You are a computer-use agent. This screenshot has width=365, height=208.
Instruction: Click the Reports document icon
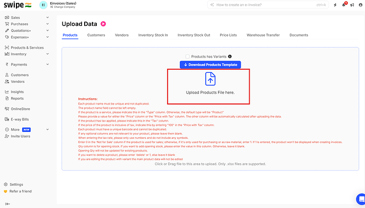click(x=7, y=98)
